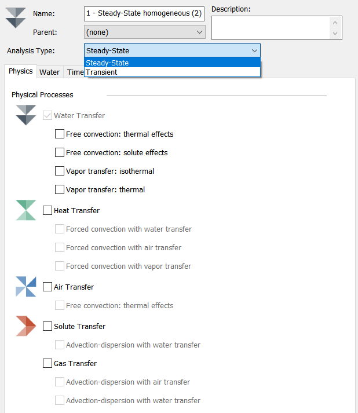Enable the Air Transfer checkbox
This screenshot has height=413, width=358.
[x=48, y=287]
